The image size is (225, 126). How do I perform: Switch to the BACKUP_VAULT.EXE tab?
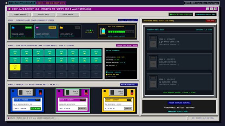point(22,3)
